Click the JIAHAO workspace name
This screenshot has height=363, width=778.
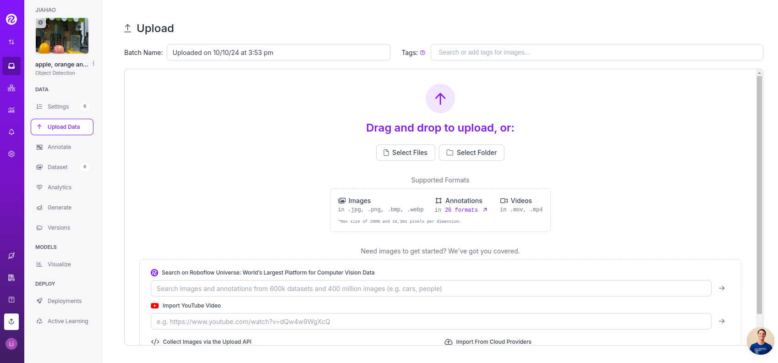pos(45,10)
